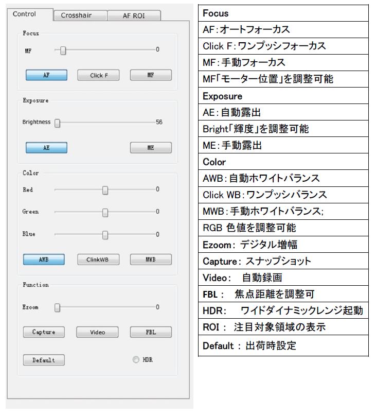Click the "Default: 出荷時設定" row
Image resolution: width=376 pixels, height=415 pixels.
(x=283, y=345)
